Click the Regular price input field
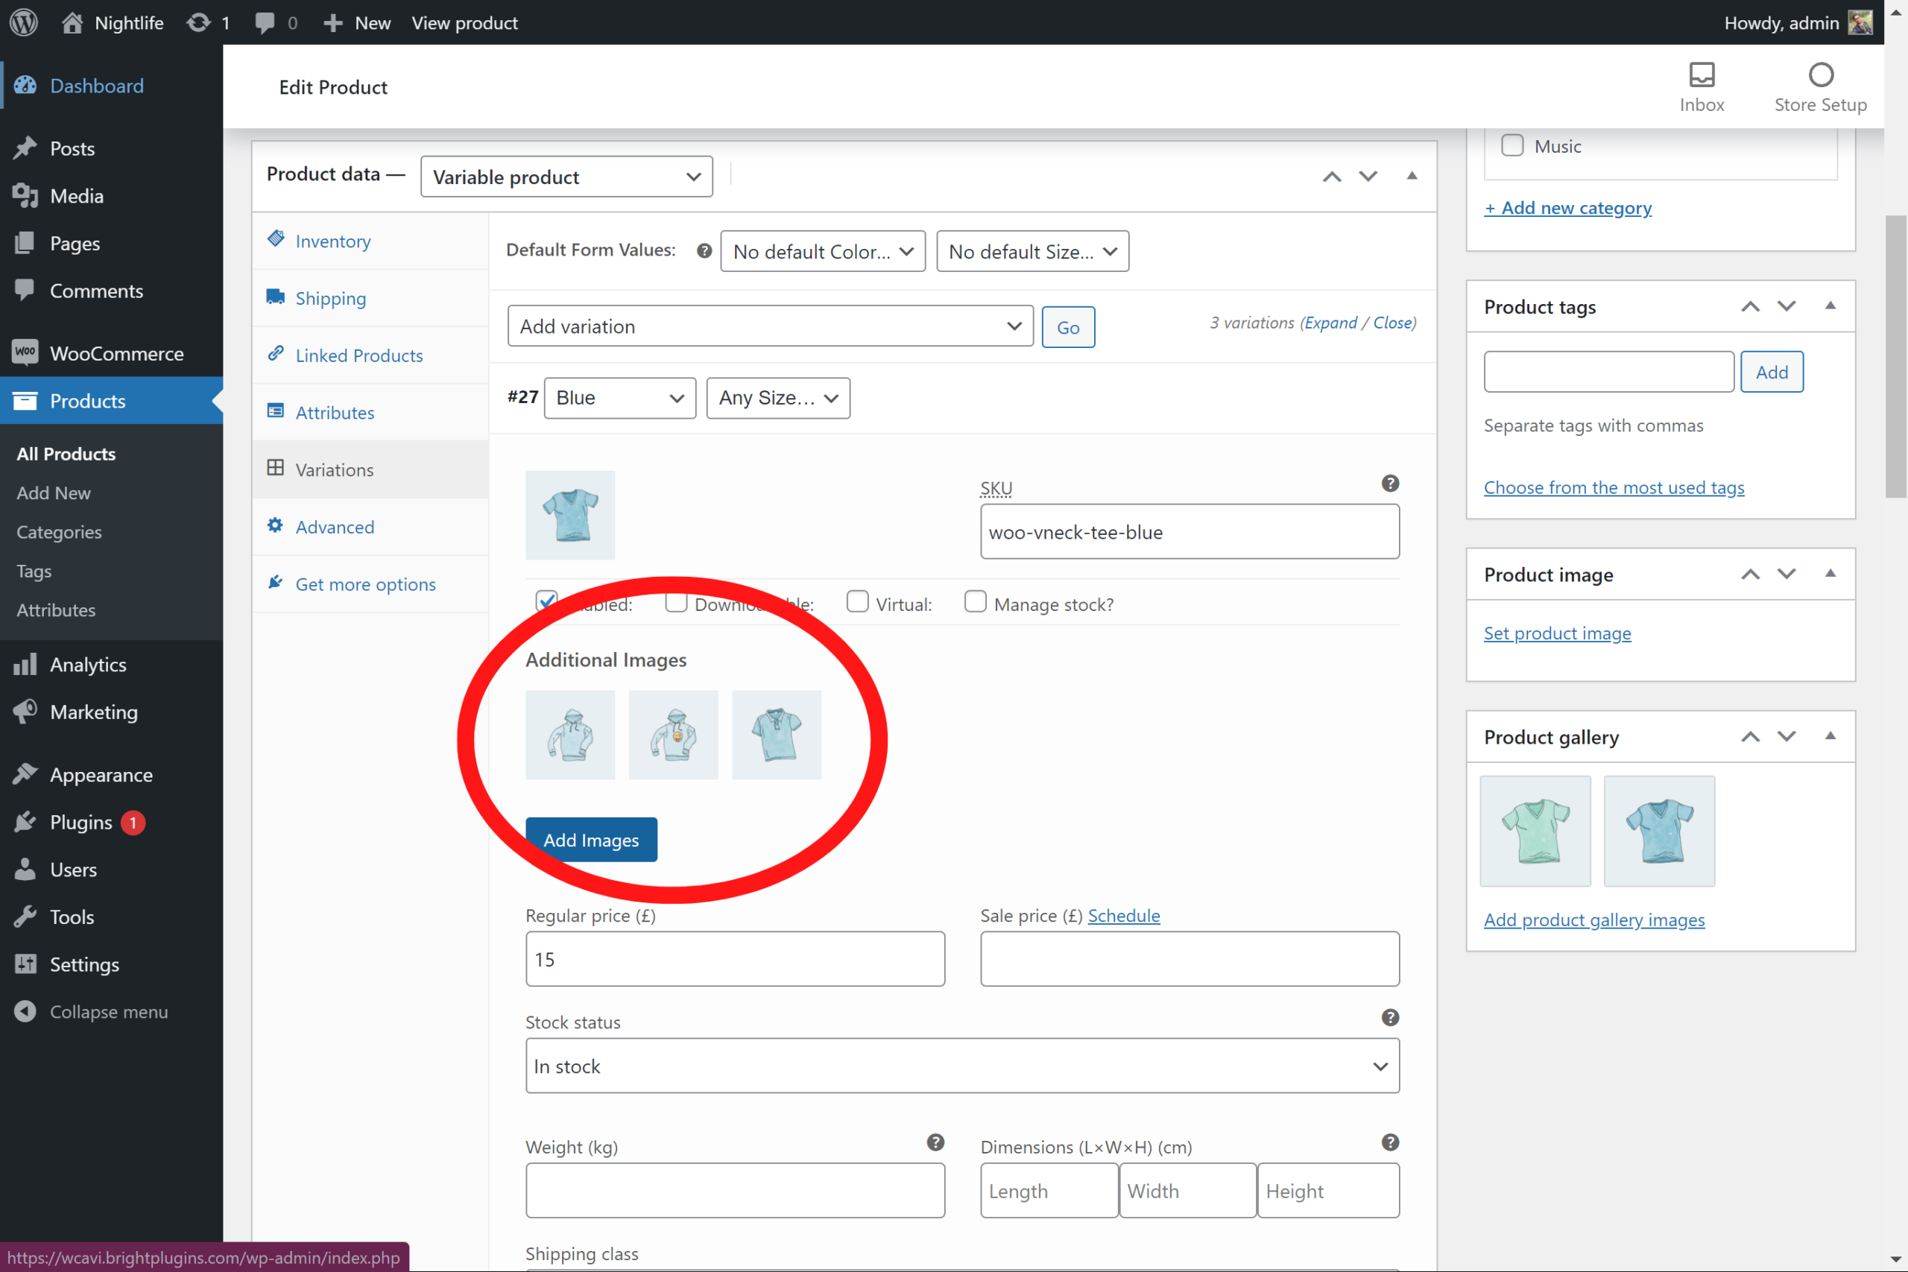 (734, 959)
